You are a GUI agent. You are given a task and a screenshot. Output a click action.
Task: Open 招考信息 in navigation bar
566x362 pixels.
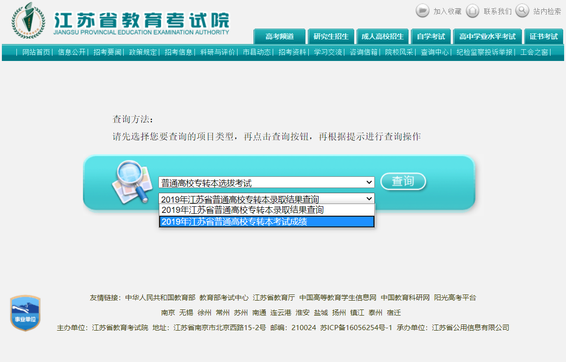tap(179, 52)
